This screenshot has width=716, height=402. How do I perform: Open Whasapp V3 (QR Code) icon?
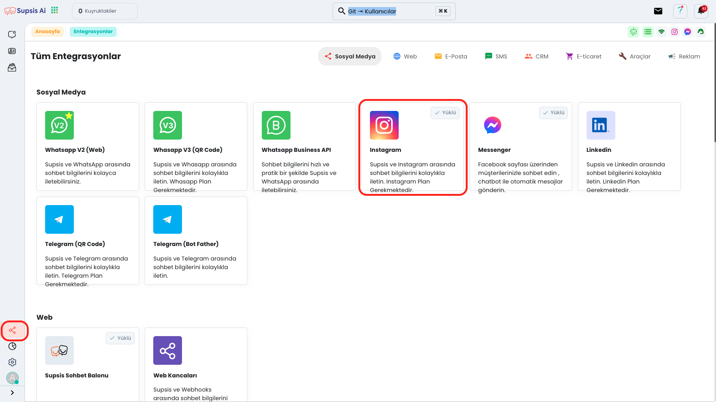click(167, 125)
